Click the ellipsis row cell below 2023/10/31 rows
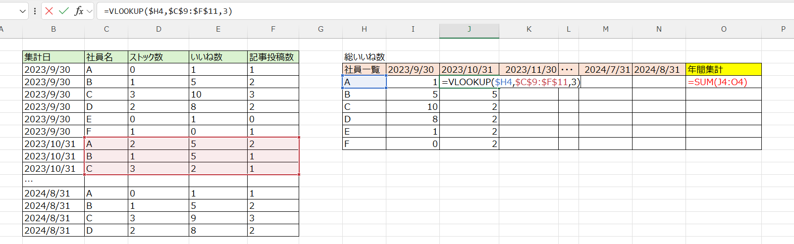This screenshot has width=794, height=244. tap(53, 181)
